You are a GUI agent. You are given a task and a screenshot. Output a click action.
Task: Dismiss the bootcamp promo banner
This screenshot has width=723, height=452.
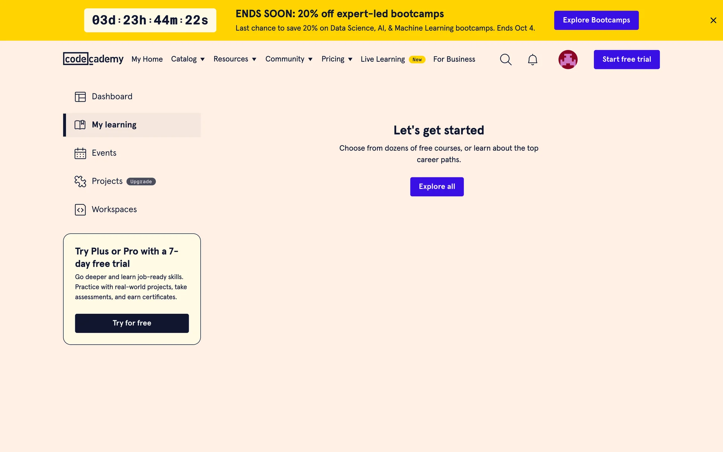coord(713,20)
